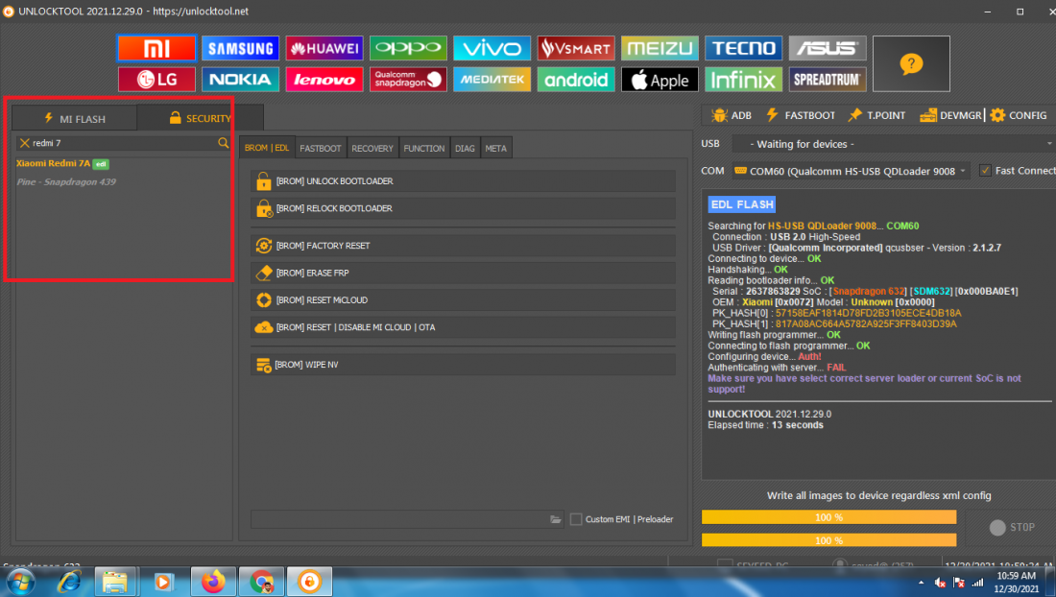This screenshot has width=1056, height=597.
Task: Click the lower 100 % progress bar
Action: click(829, 540)
